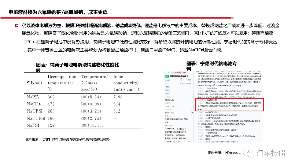
Task: Click the source note 资料来源: Himmpat
Action: click(x=224, y=153)
